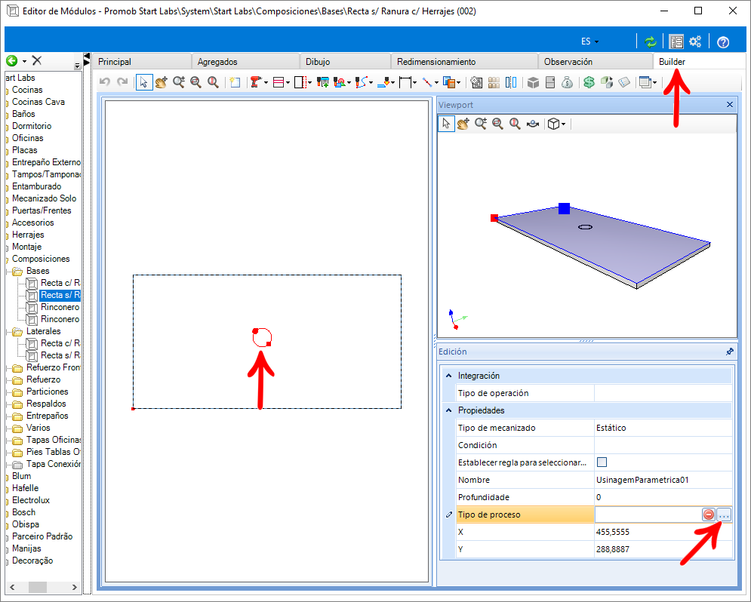
Task: Pin the Edición panel with the pushpin
Action: (729, 352)
